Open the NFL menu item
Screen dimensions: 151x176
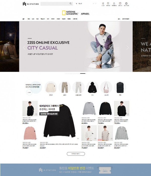click(119, 19)
